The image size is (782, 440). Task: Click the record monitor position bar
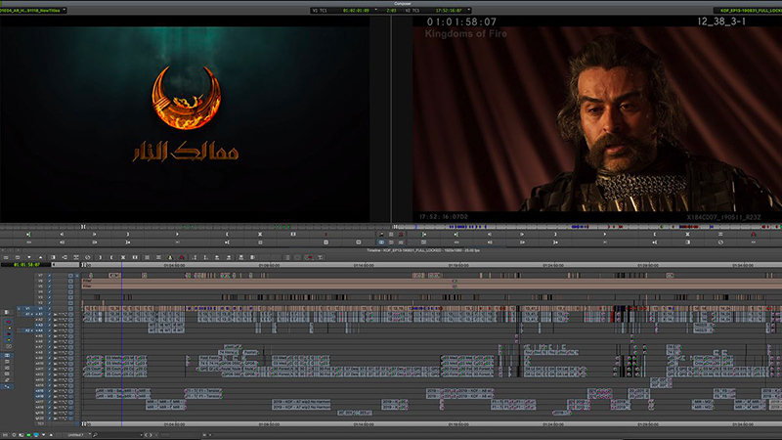(587, 227)
